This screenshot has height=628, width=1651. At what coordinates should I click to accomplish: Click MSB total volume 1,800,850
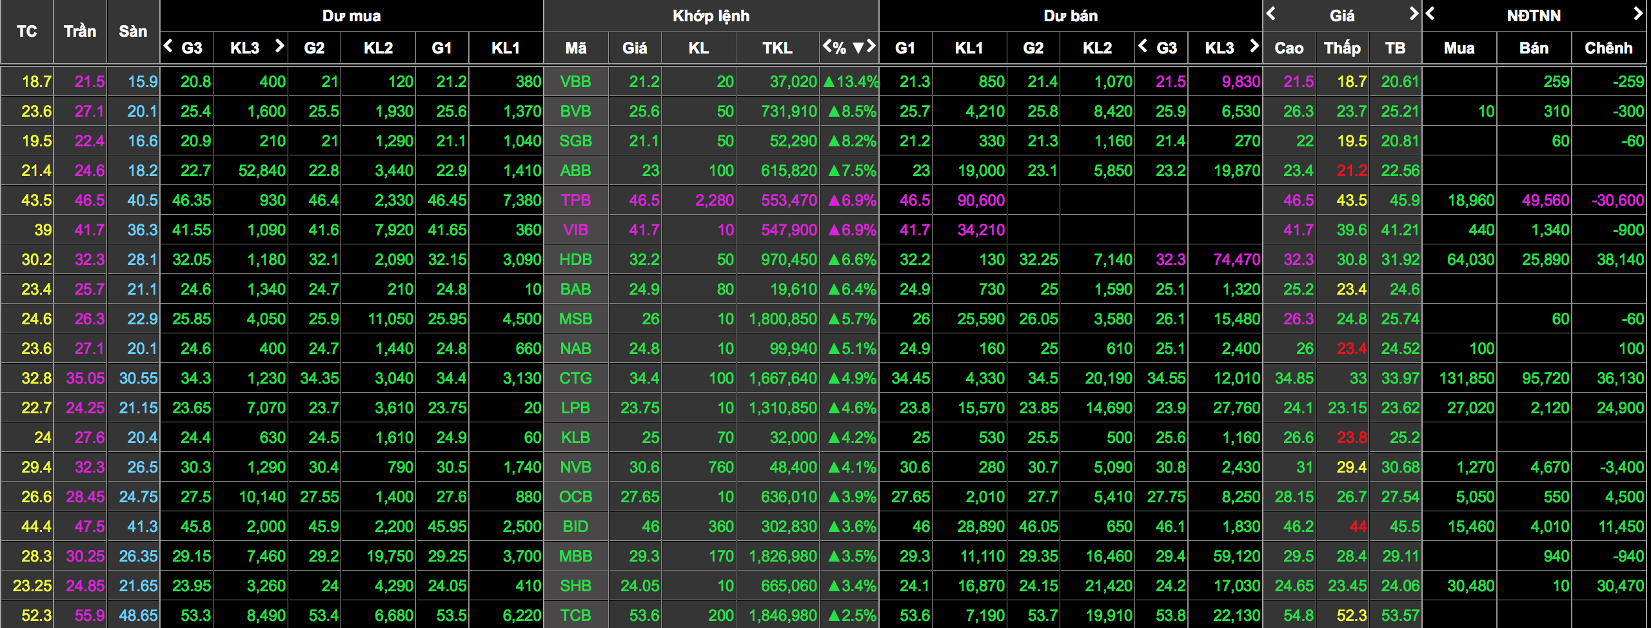pos(783,319)
